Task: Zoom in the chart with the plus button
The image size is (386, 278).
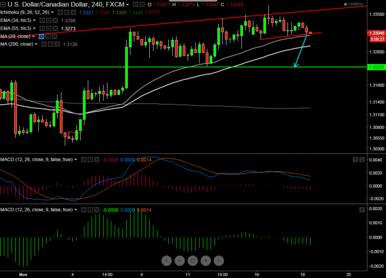Action: click(206, 261)
